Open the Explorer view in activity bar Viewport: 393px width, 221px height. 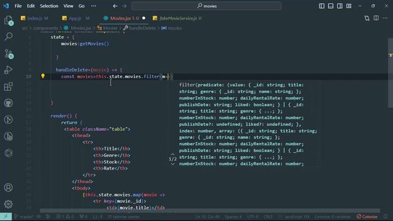9,20
